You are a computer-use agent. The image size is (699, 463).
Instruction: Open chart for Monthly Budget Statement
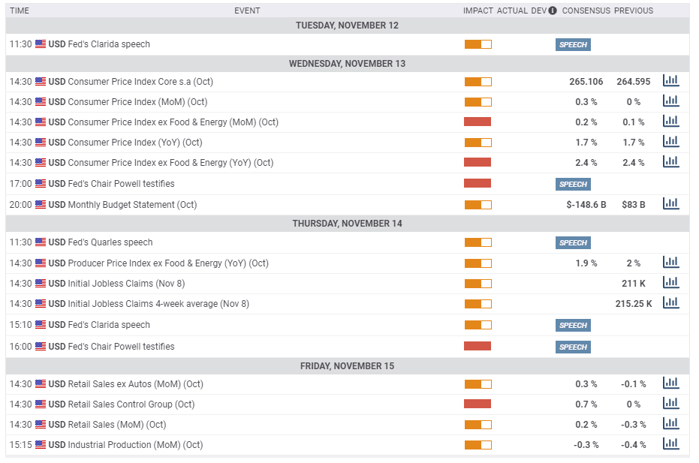pyautogui.click(x=670, y=203)
